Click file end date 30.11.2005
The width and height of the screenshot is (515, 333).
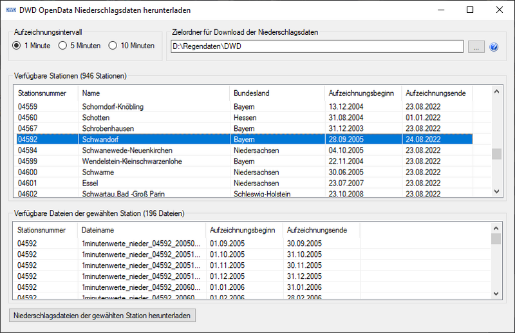click(x=304, y=265)
